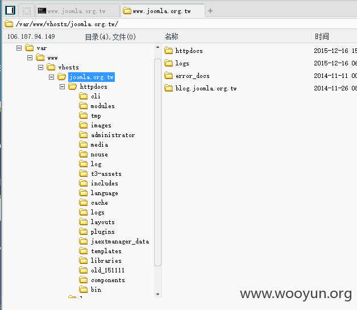Click blog.joomla.org.tw folder icon in list
This screenshot has width=357, height=310.
point(168,88)
